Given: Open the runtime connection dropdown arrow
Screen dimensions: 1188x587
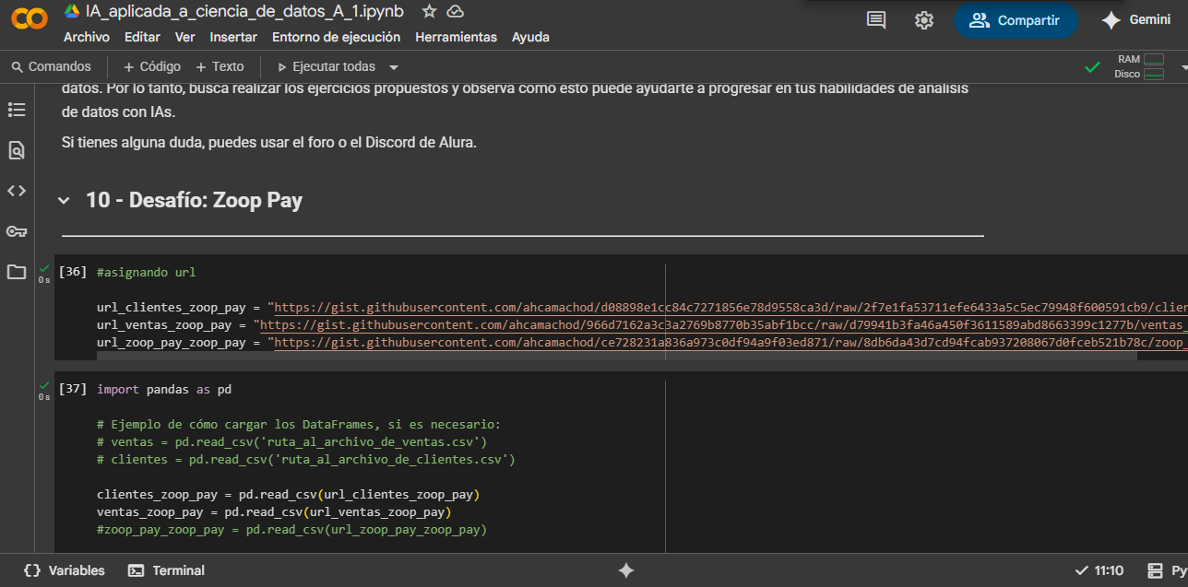Looking at the screenshot, I should click(x=1183, y=67).
